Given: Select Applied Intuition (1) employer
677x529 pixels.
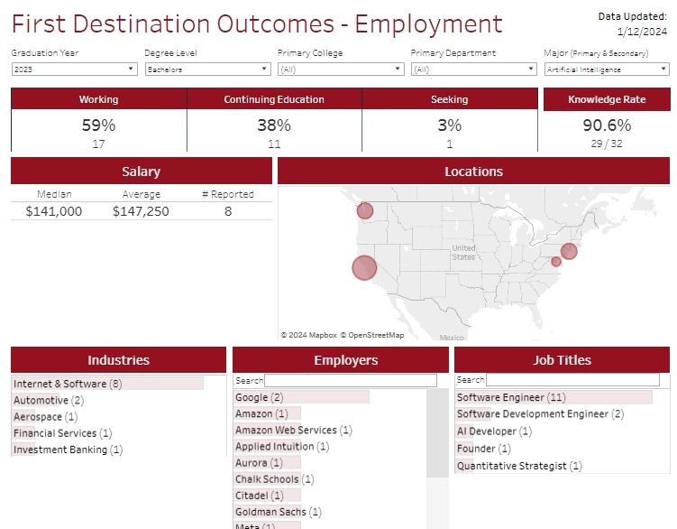Looking at the screenshot, I should click(282, 446).
